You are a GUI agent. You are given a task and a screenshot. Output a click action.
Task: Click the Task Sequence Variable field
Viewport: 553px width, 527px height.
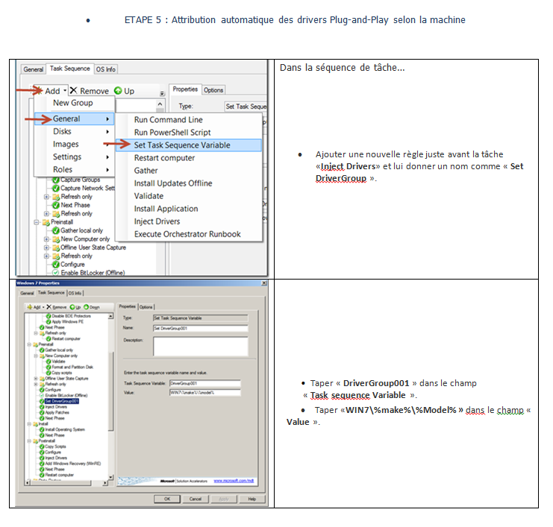point(205,383)
